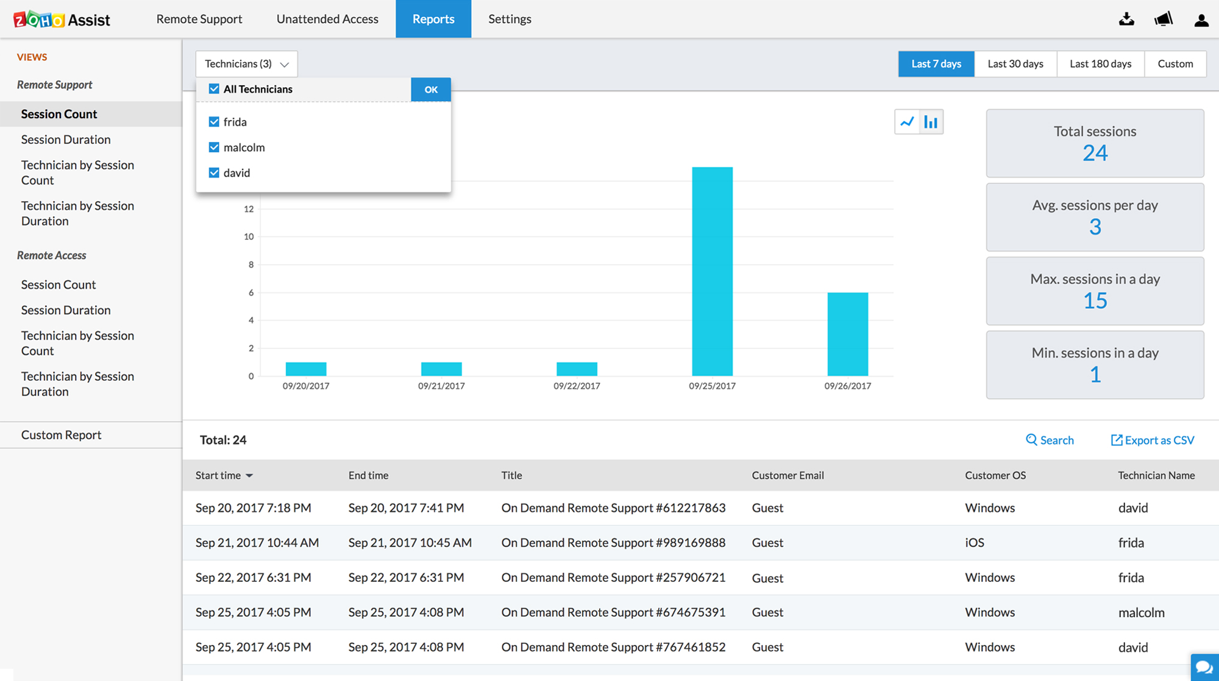Click the 09/25/2017 bar in the chart
Image resolution: width=1219 pixels, height=681 pixels.
(x=712, y=271)
